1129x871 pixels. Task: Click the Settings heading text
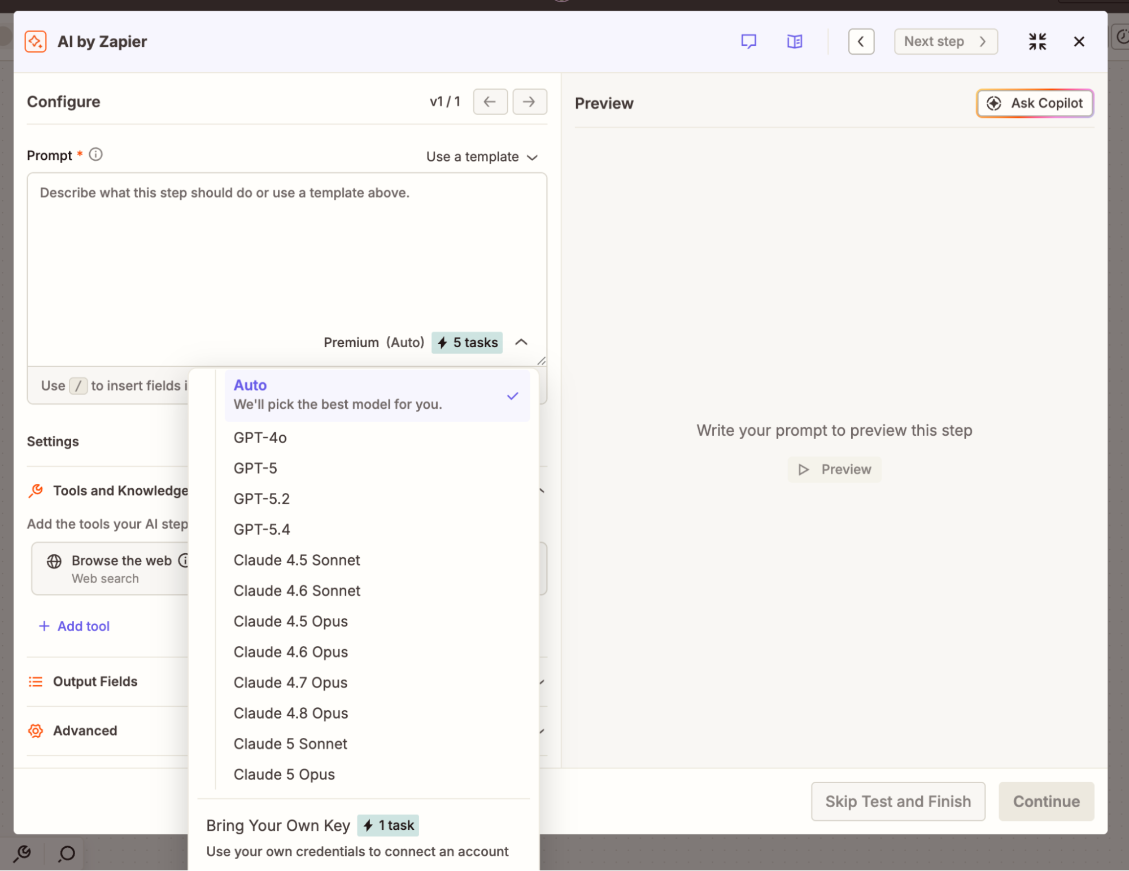click(x=53, y=442)
